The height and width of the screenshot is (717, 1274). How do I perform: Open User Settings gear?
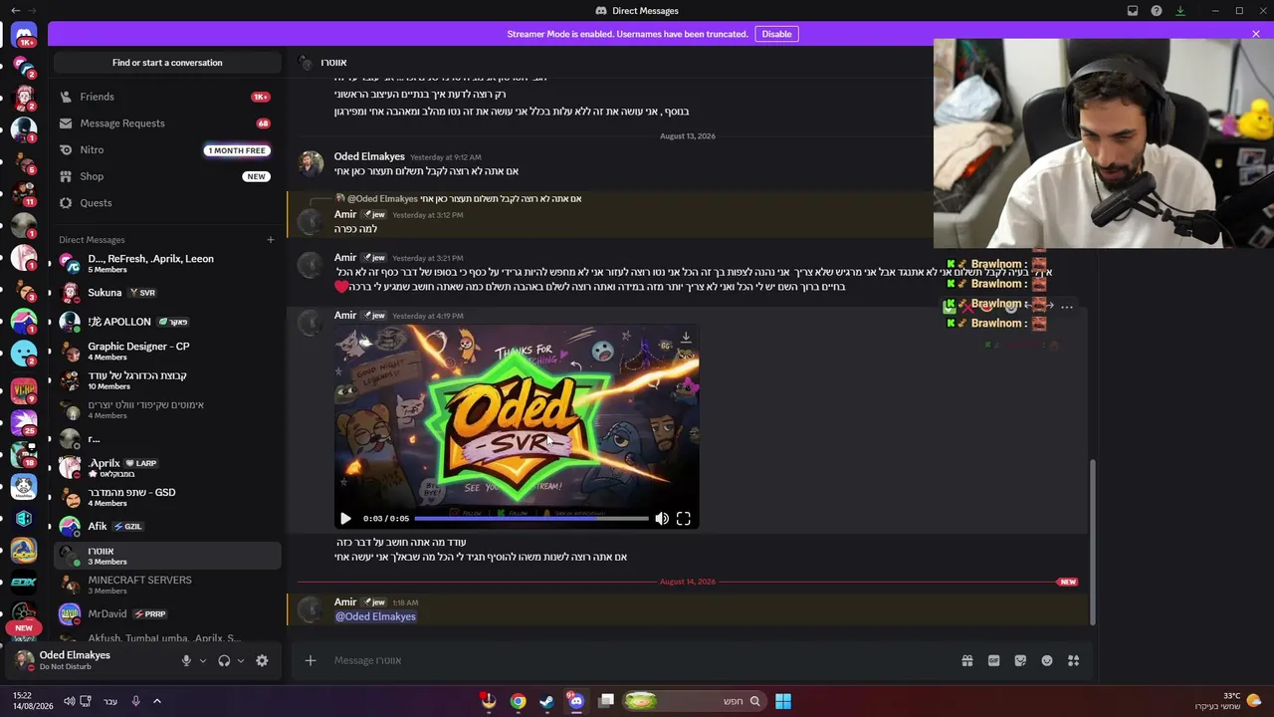tap(262, 660)
